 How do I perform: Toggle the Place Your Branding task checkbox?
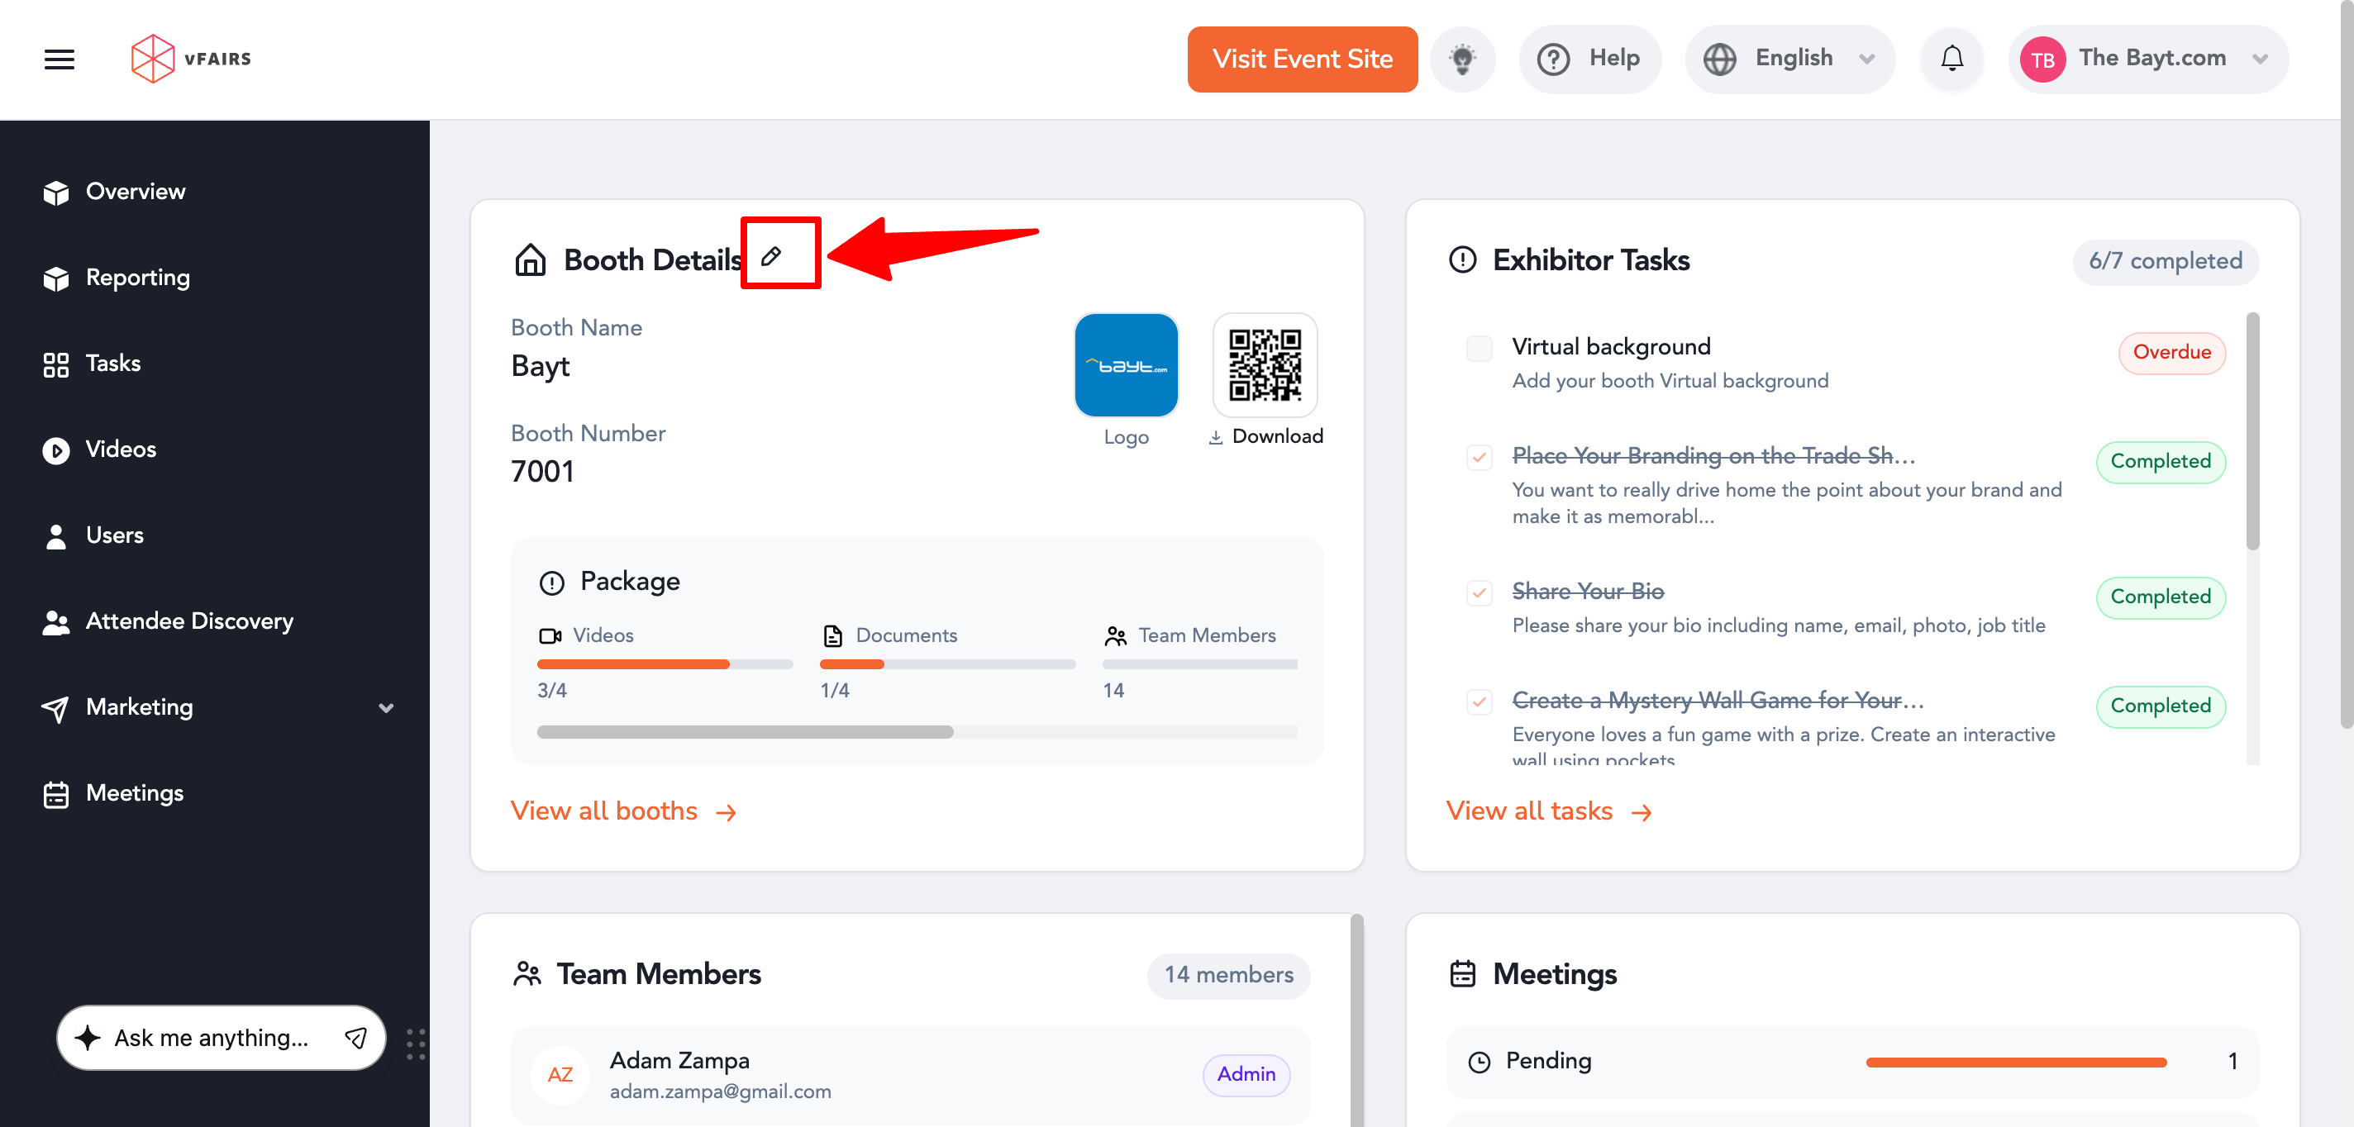click(x=1479, y=457)
